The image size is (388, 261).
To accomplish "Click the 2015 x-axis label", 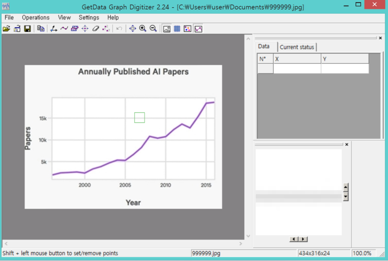I will 206,185.
